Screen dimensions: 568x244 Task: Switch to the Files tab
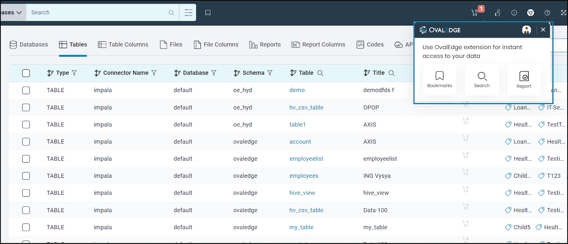[x=171, y=45]
